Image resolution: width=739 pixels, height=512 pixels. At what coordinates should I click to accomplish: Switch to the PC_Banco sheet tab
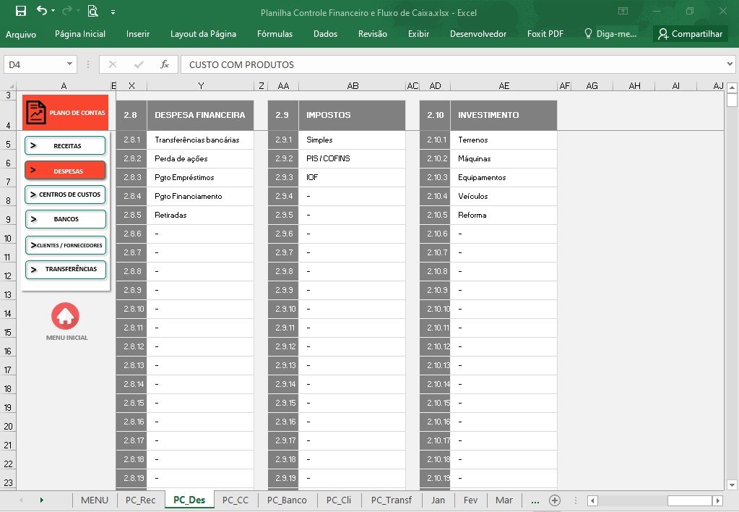[287, 500]
